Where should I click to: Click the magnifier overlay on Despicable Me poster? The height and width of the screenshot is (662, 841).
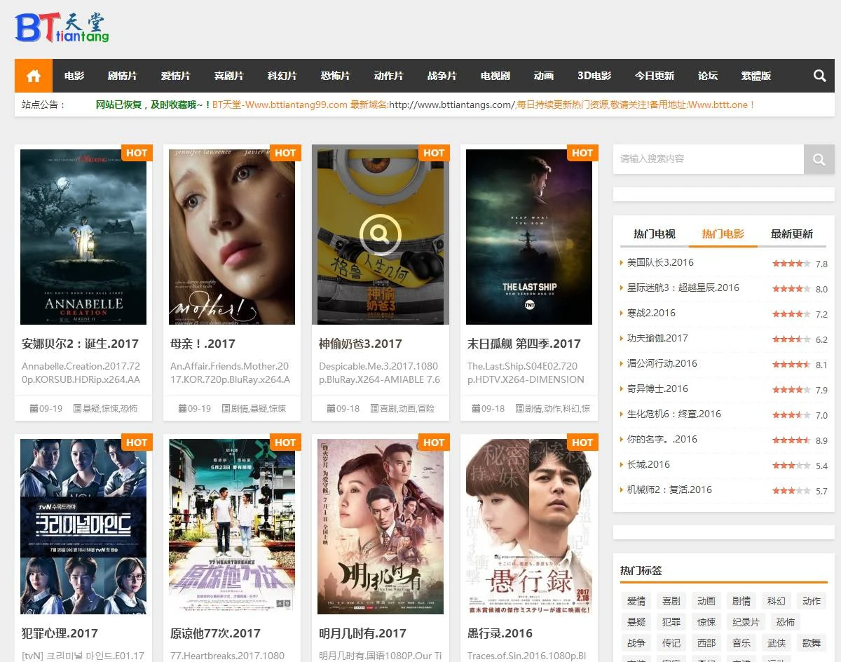pos(380,234)
